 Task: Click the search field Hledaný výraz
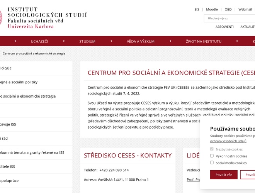coord(230,18)
